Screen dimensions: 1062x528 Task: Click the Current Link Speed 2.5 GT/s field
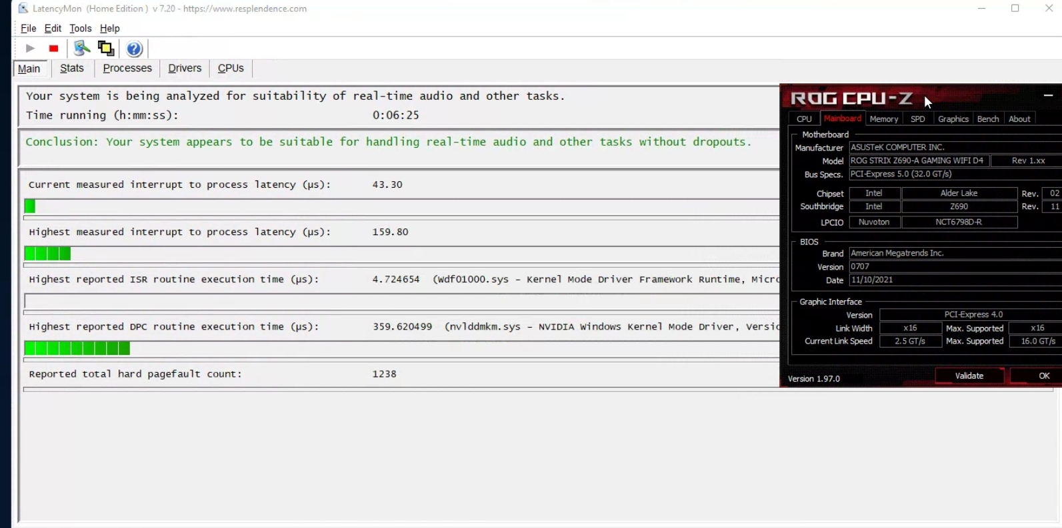[910, 341]
